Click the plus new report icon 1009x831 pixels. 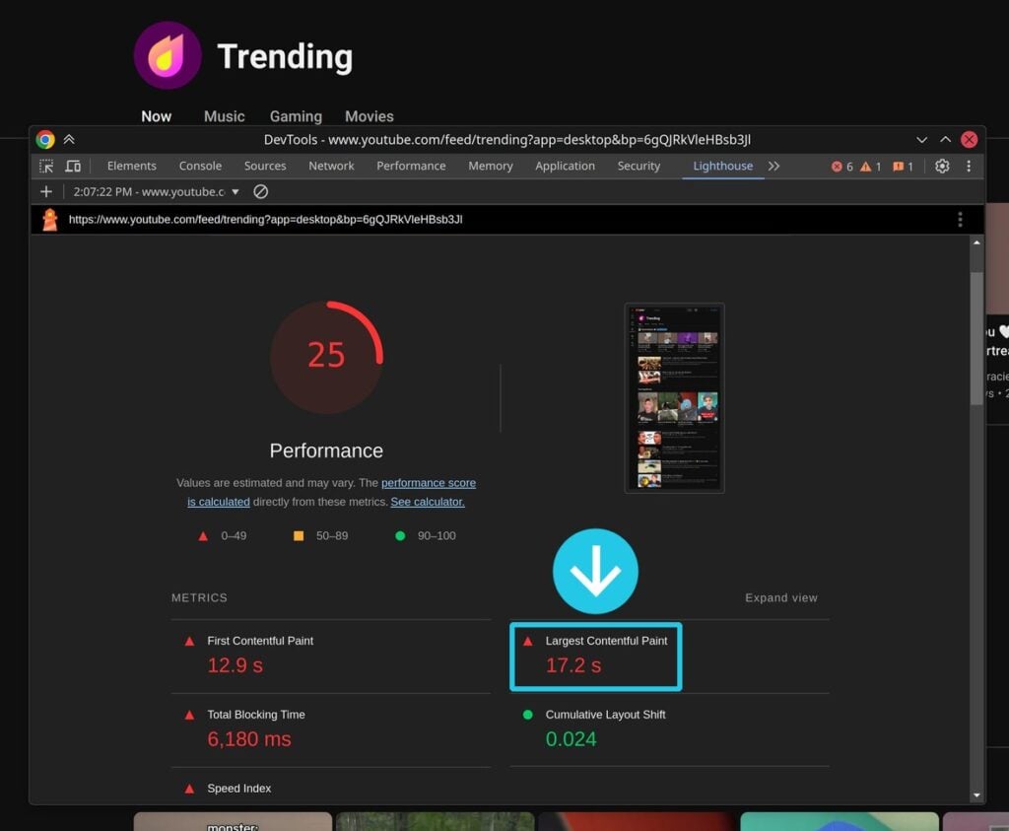pos(46,192)
